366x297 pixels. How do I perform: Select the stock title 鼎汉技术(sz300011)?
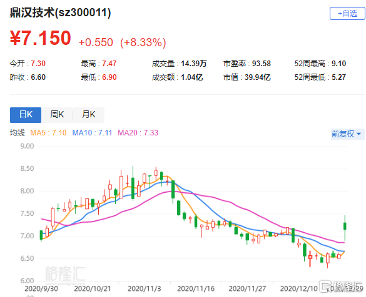(60, 12)
